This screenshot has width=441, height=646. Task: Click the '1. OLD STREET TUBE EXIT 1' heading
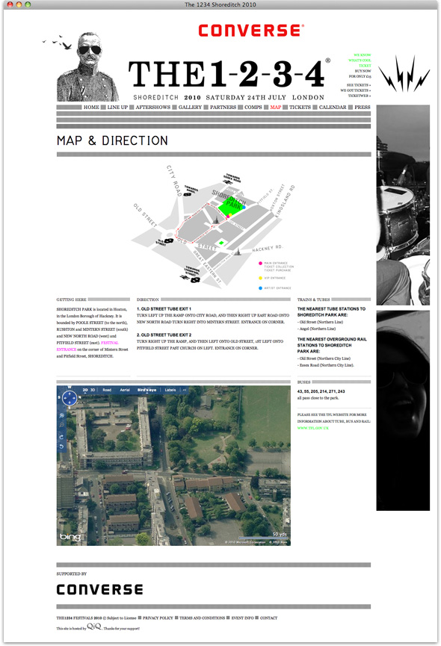tap(164, 309)
